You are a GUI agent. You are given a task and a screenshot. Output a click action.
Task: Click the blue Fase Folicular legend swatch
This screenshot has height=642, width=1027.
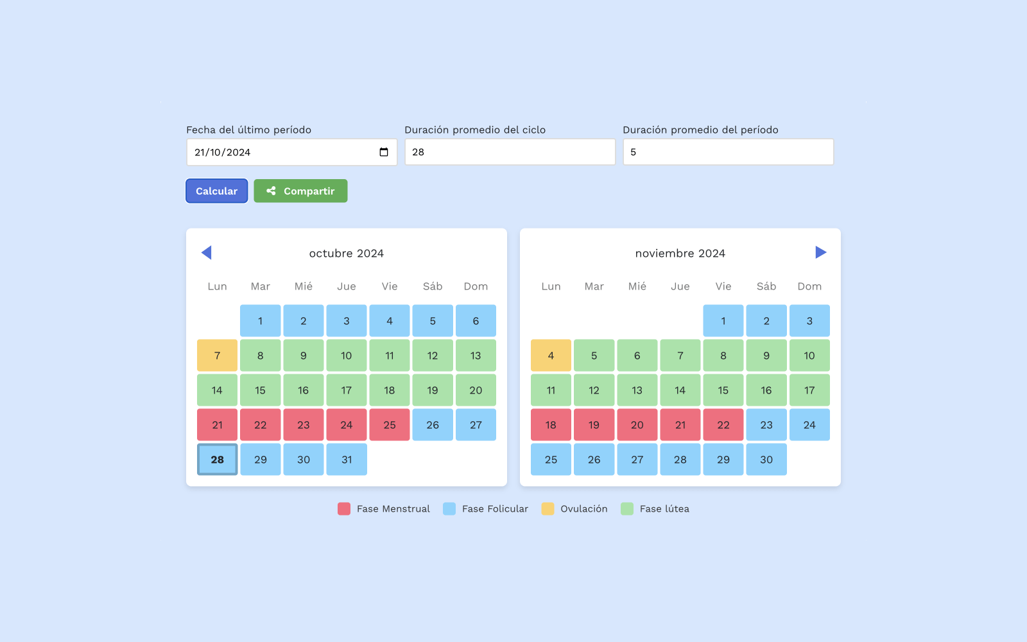point(449,509)
